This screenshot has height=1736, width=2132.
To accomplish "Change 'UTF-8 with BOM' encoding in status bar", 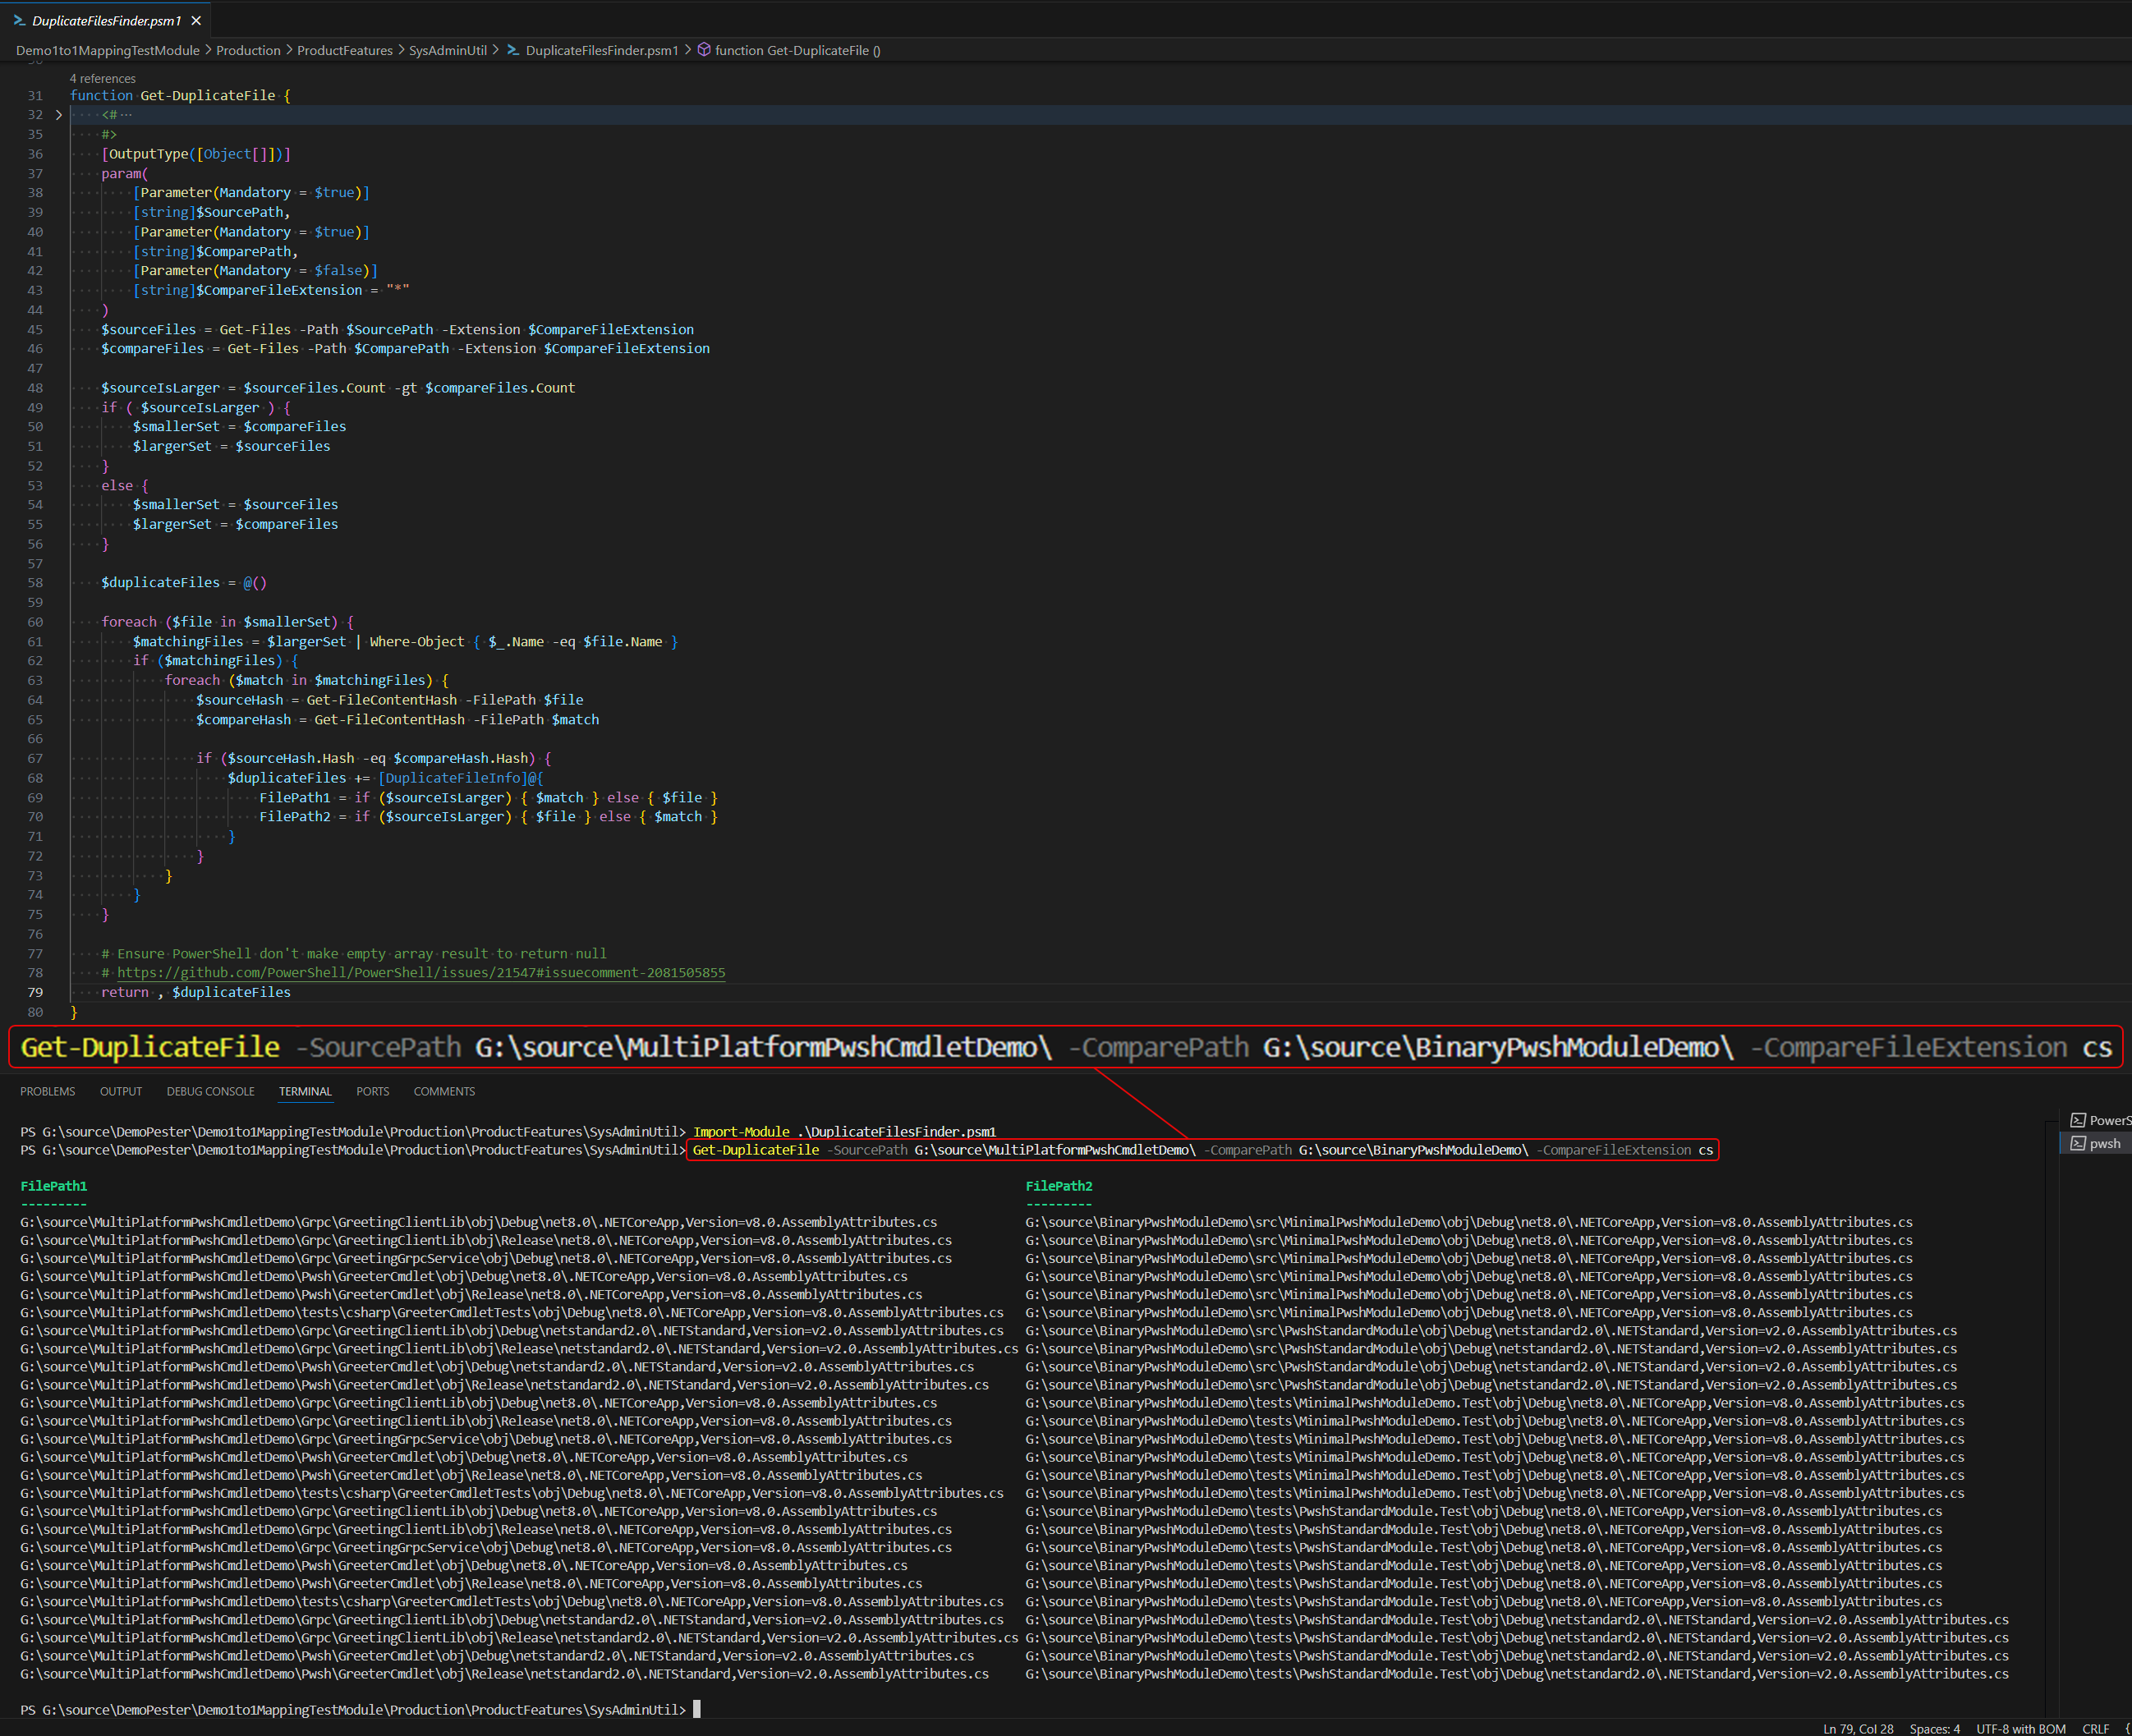I will click(2020, 1728).
